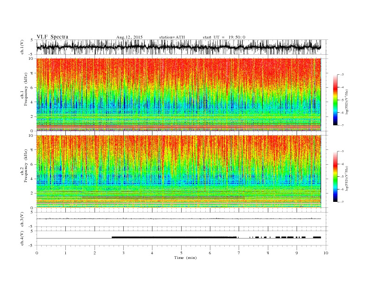Click the time axis tick label "6"
Screen dimensions: 367x284
tap(210, 253)
